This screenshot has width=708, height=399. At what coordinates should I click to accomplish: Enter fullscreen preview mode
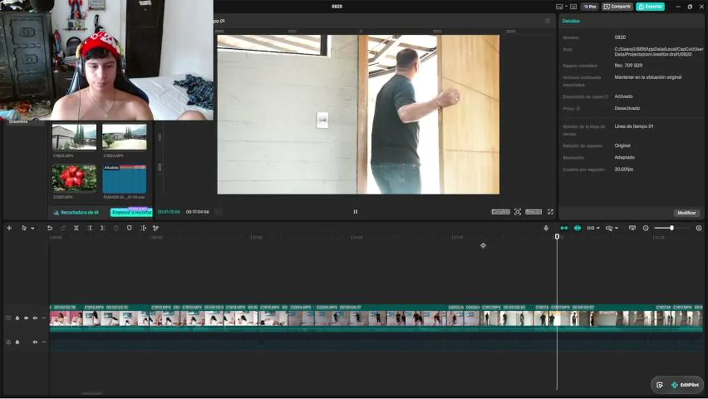[550, 212]
